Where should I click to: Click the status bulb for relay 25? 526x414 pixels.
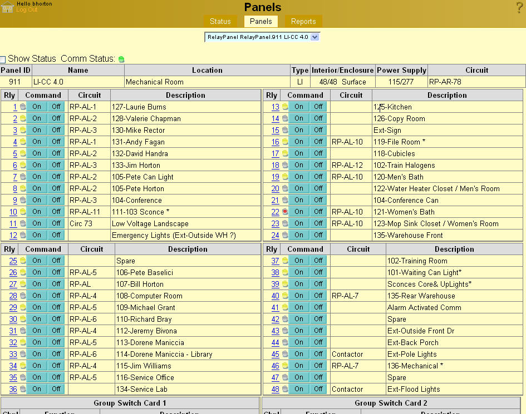(23, 261)
